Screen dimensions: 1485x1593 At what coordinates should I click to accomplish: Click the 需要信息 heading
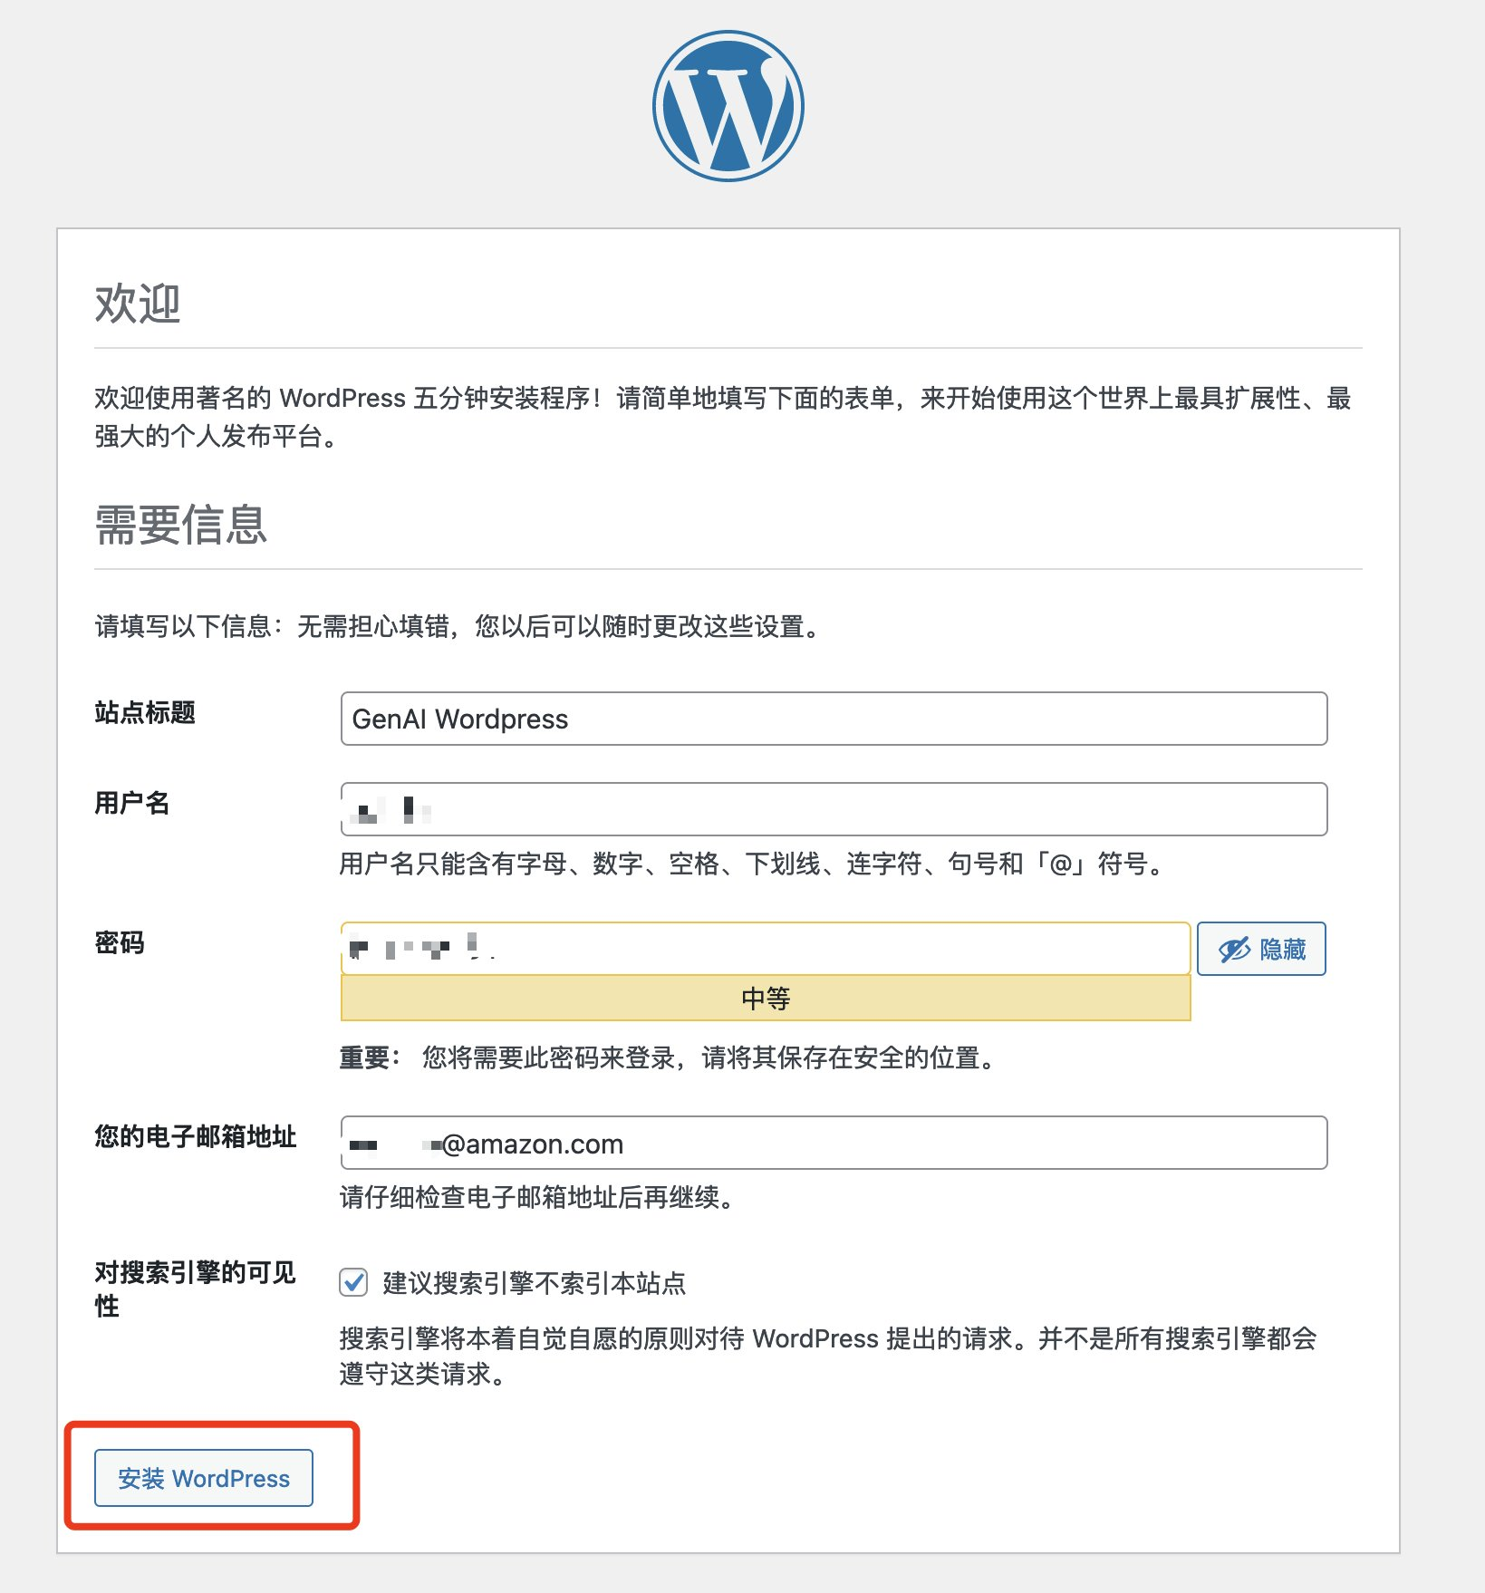tap(181, 525)
